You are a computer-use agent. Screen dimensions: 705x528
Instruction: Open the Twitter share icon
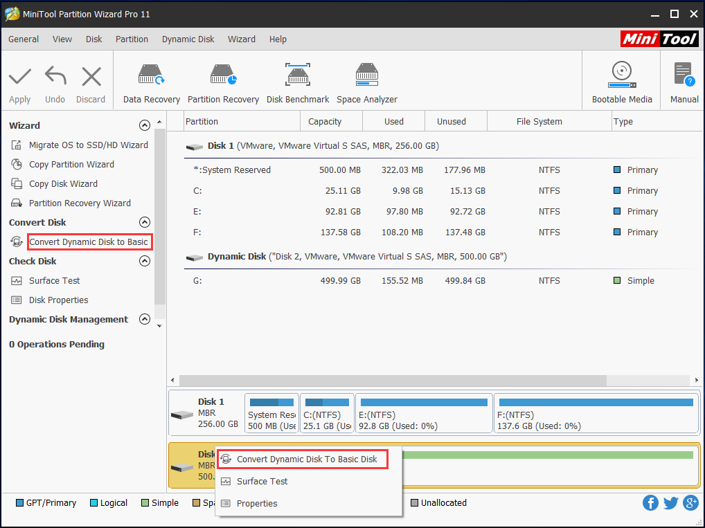click(x=670, y=502)
